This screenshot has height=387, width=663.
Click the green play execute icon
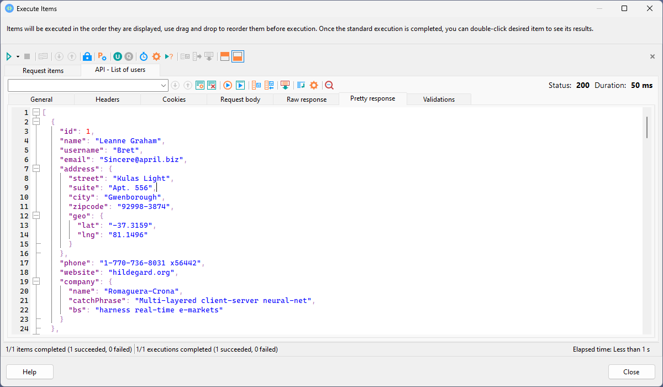coord(9,56)
